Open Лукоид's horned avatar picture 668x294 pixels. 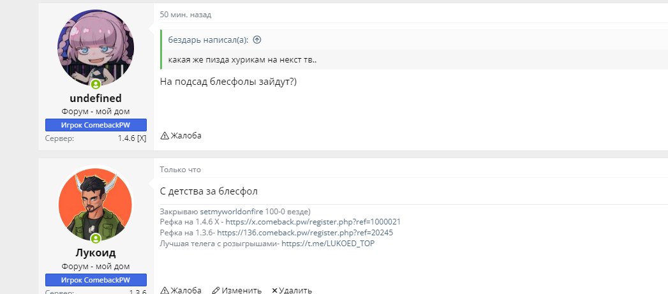[x=96, y=202]
